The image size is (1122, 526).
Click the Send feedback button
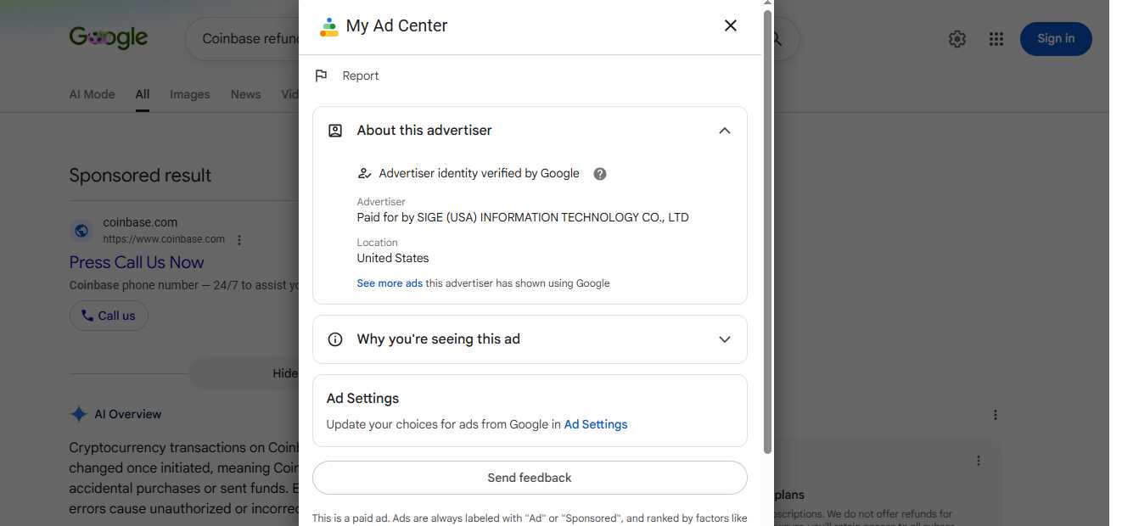[x=530, y=478]
